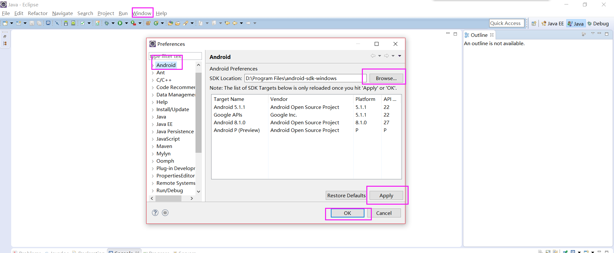Click the Skip All Breakpoints toolbar icon

tap(57, 23)
